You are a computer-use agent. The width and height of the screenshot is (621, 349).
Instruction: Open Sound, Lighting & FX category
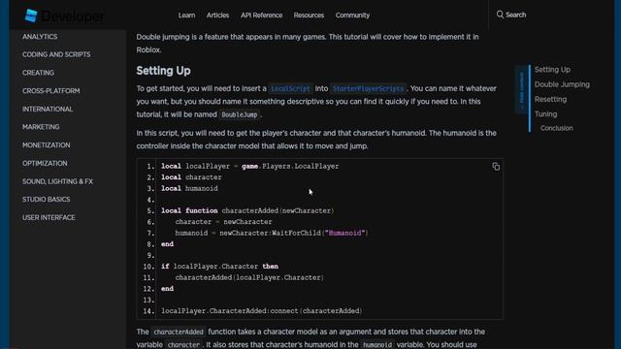(57, 181)
